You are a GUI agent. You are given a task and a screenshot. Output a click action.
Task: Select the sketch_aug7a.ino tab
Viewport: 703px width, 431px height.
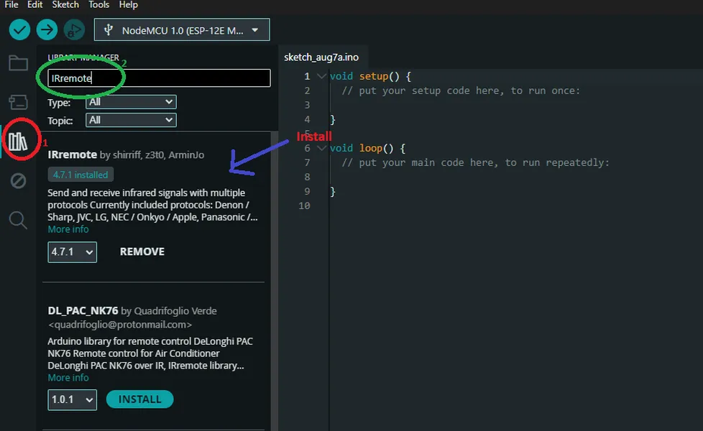(x=321, y=57)
